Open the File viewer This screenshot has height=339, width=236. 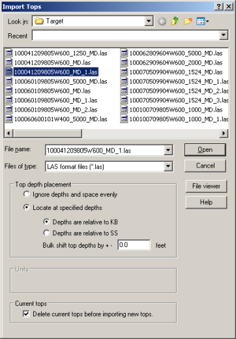(x=206, y=186)
